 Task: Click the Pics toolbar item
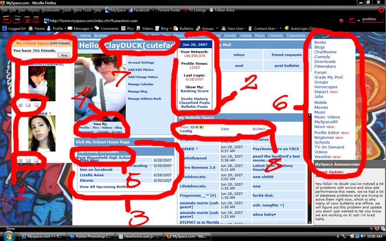point(127,28)
